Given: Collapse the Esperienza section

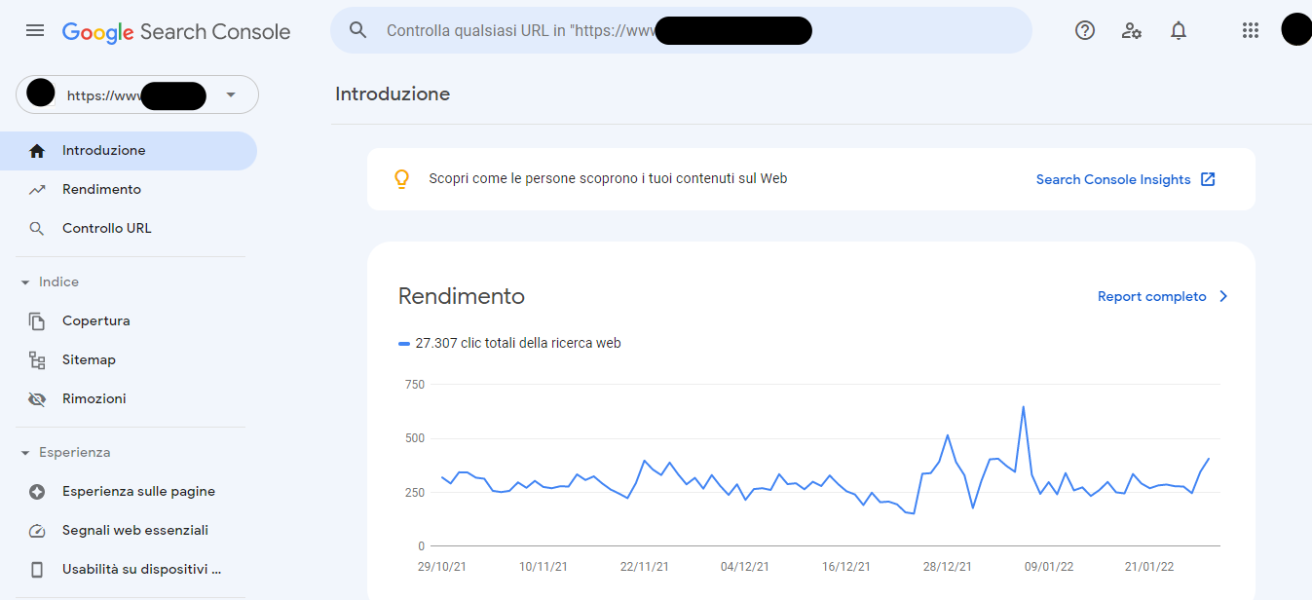Looking at the screenshot, I should [x=25, y=453].
